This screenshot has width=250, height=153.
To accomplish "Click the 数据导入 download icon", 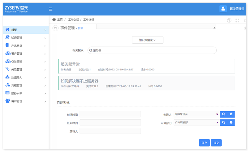I will (x=7, y=77).
